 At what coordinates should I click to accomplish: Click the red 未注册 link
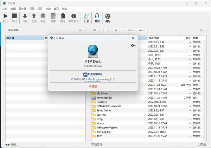[x=93, y=85]
